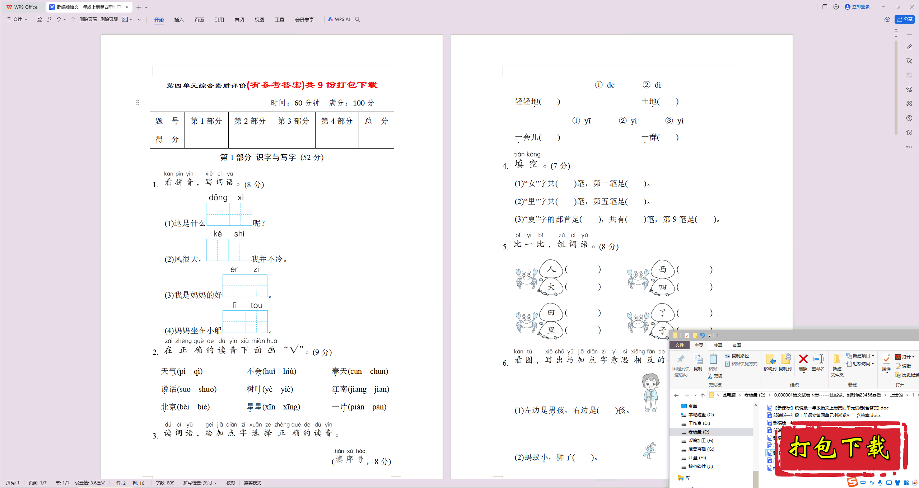Click the blue 分享 button
The image size is (919, 488).
point(905,19)
